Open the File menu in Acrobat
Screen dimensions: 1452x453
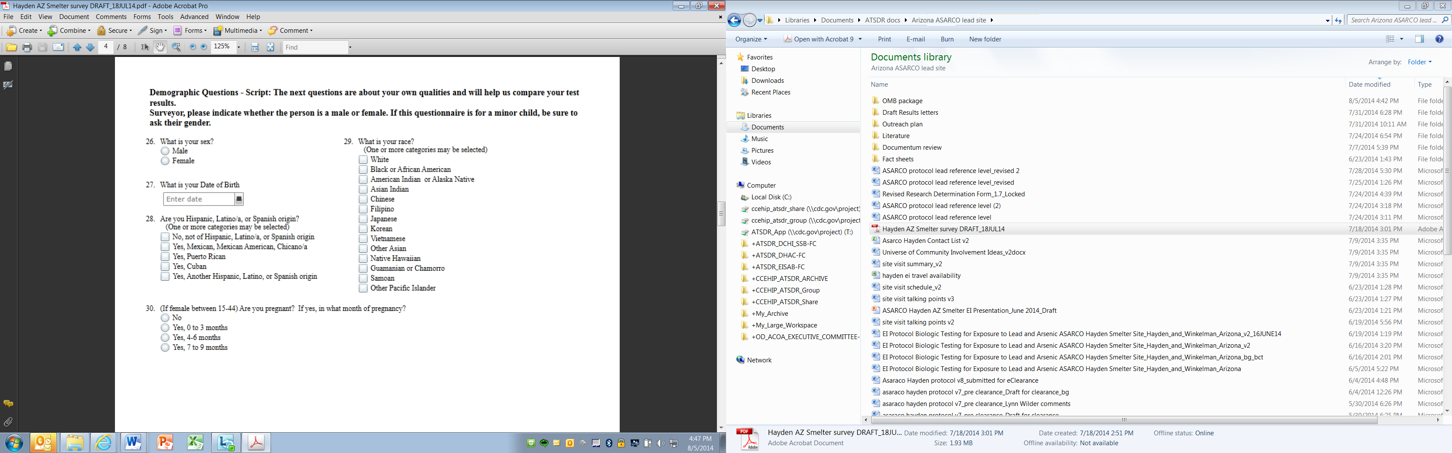click(9, 17)
